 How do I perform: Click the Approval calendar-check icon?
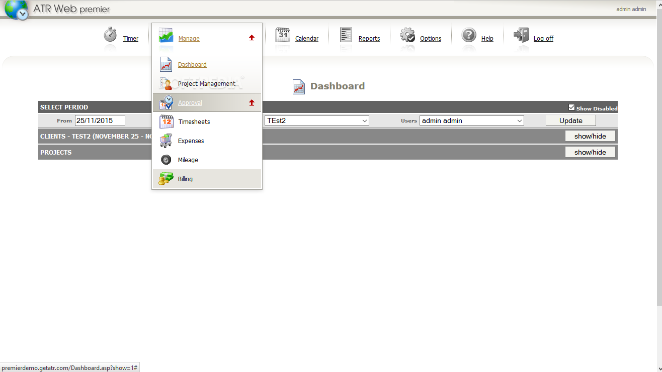point(166,102)
